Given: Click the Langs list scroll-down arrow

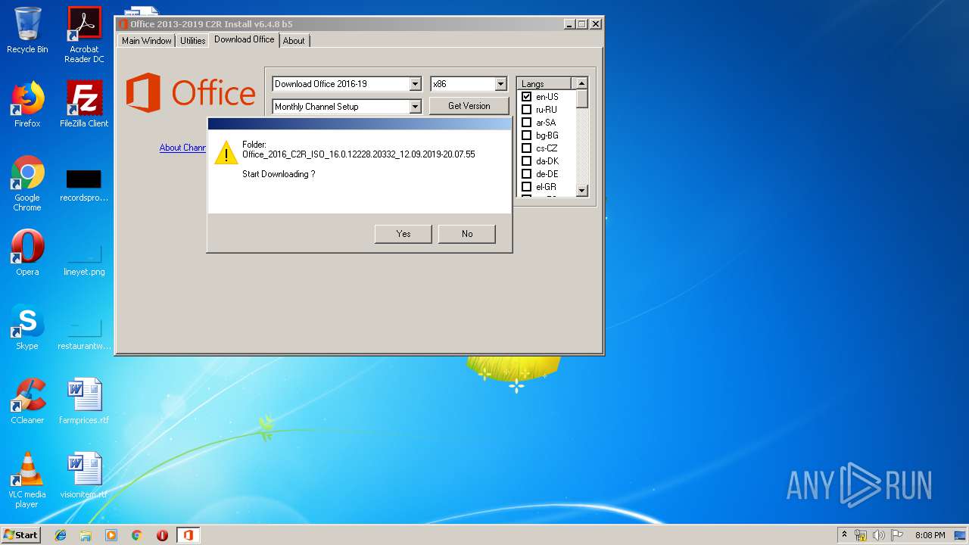Looking at the screenshot, I should click(x=581, y=191).
